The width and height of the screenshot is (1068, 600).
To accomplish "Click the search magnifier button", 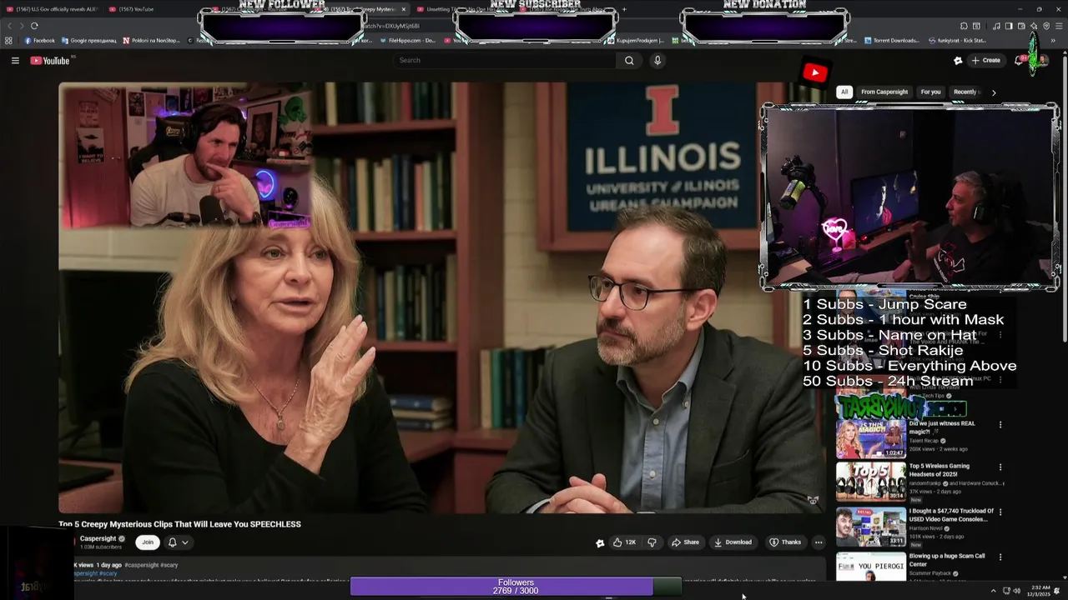I will (629, 60).
